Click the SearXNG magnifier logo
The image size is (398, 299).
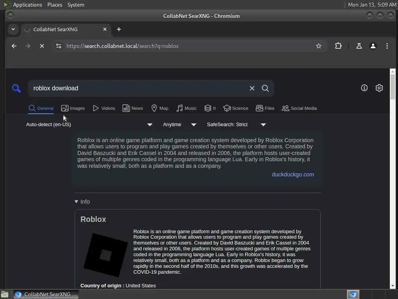point(16,88)
